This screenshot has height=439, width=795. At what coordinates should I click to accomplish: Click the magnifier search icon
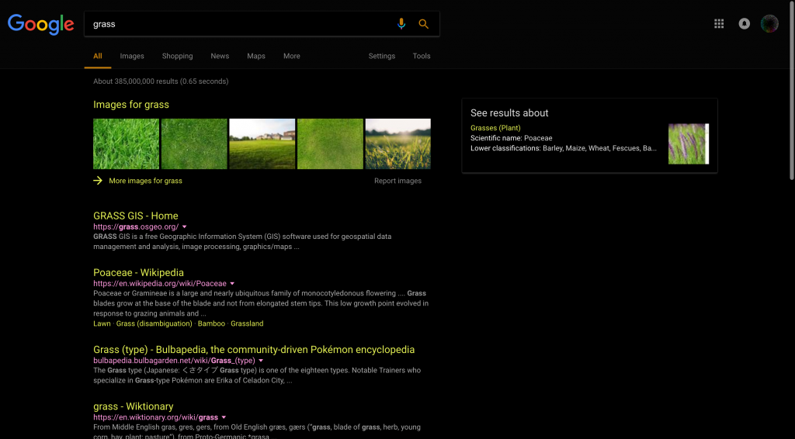click(x=423, y=24)
